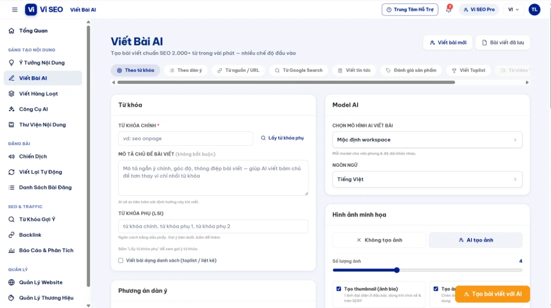The width and height of the screenshot is (551, 308).
Task: Switch to the Đánh giá sản phẩm tab
Action: [x=411, y=70]
